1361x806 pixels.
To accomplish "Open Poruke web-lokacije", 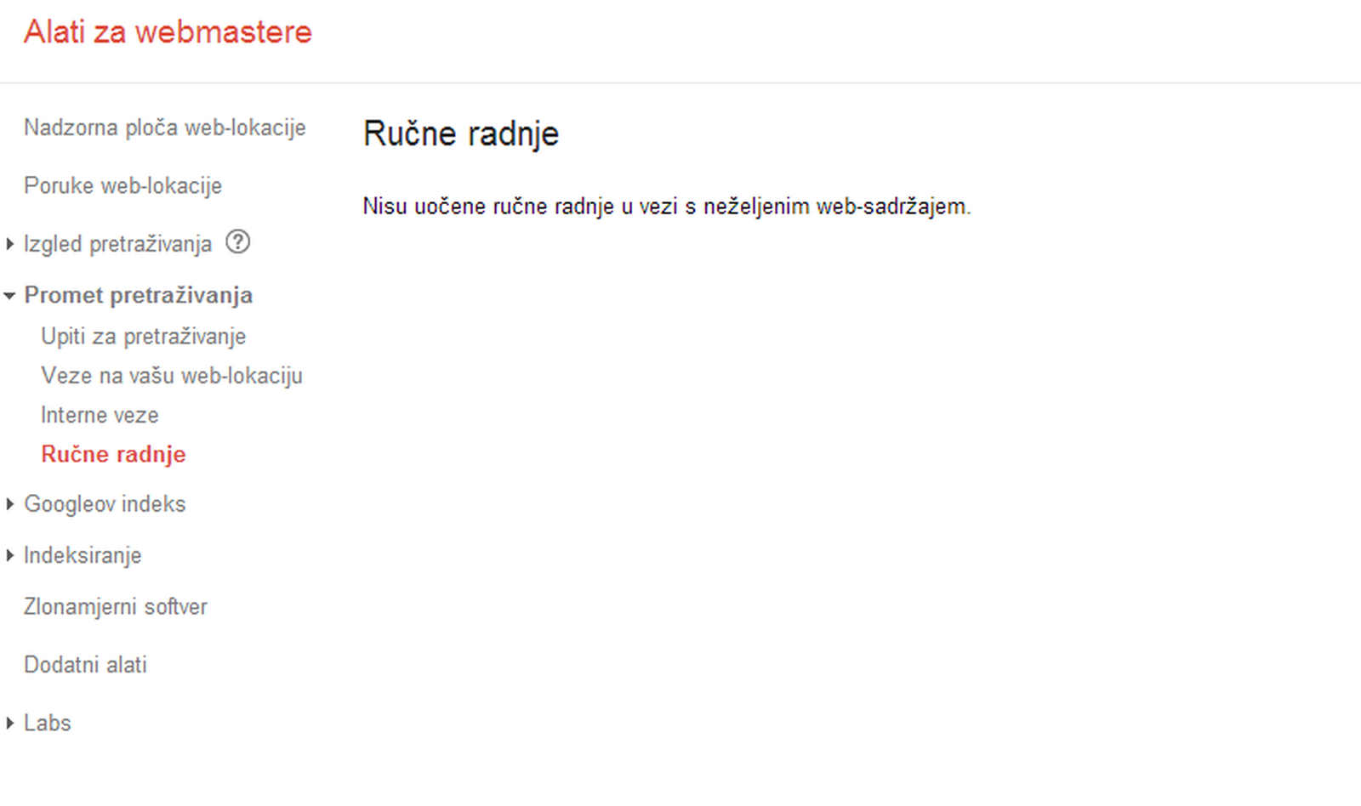I will tap(122, 185).
